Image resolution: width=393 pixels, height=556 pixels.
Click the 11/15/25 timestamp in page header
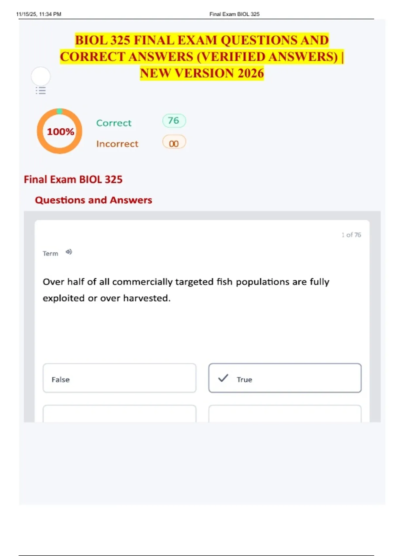point(39,14)
